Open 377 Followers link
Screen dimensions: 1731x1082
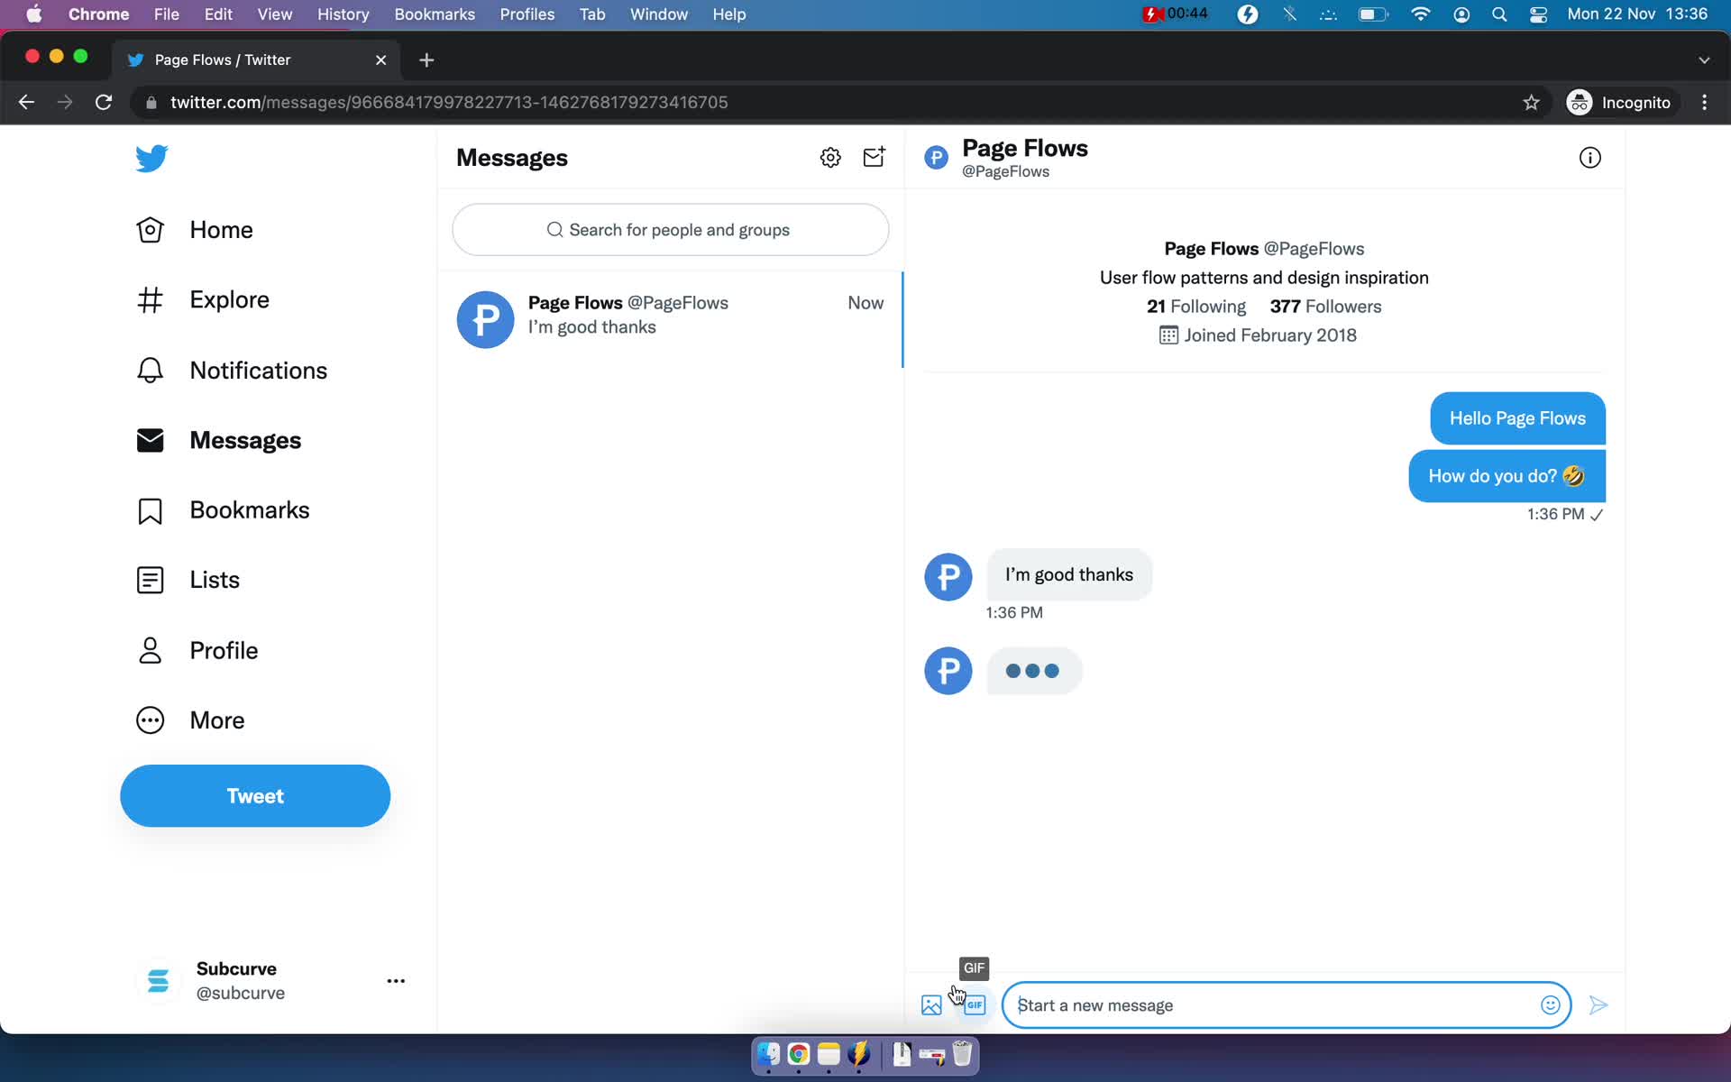point(1325,307)
